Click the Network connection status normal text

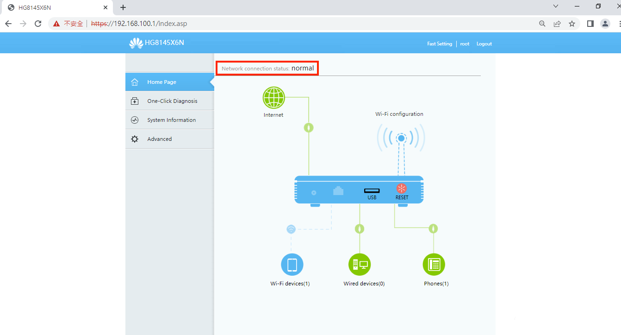[267, 68]
